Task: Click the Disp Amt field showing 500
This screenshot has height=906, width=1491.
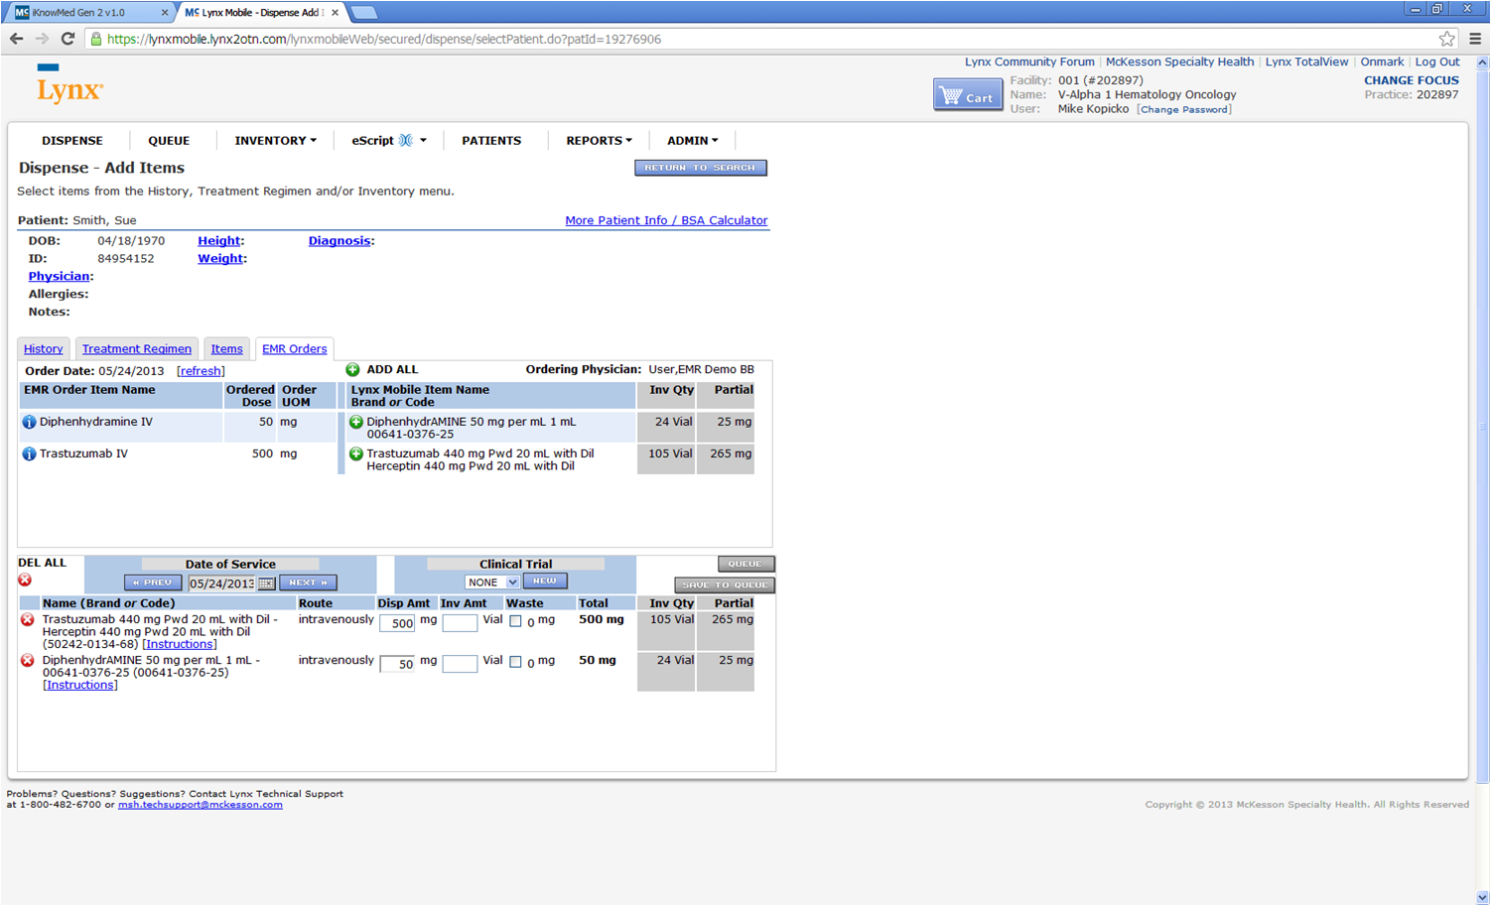Action: click(397, 623)
